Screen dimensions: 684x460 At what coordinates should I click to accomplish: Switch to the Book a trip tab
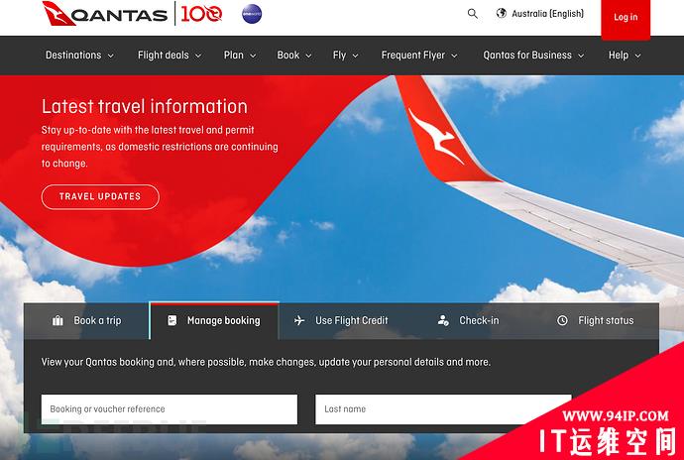(86, 321)
